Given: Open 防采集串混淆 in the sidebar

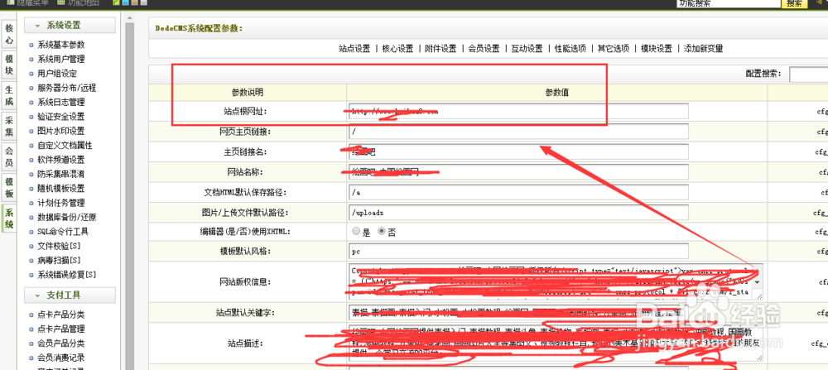Looking at the screenshot, I should click(60, 174).
